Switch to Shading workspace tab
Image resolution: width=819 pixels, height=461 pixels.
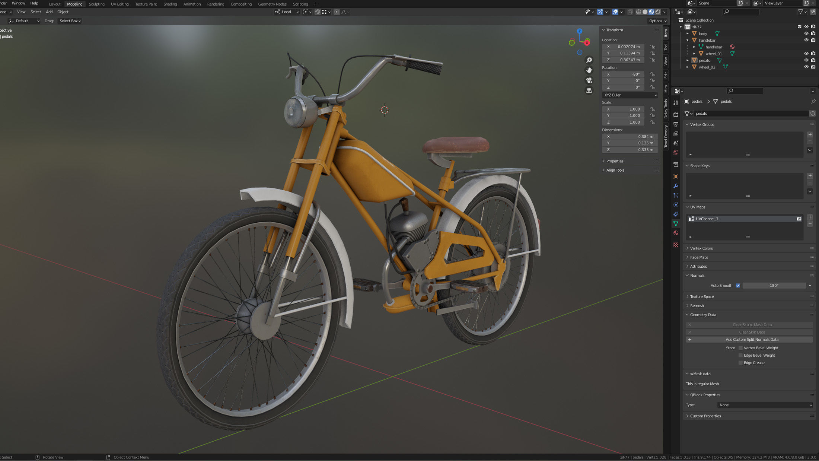pos(170,4)
